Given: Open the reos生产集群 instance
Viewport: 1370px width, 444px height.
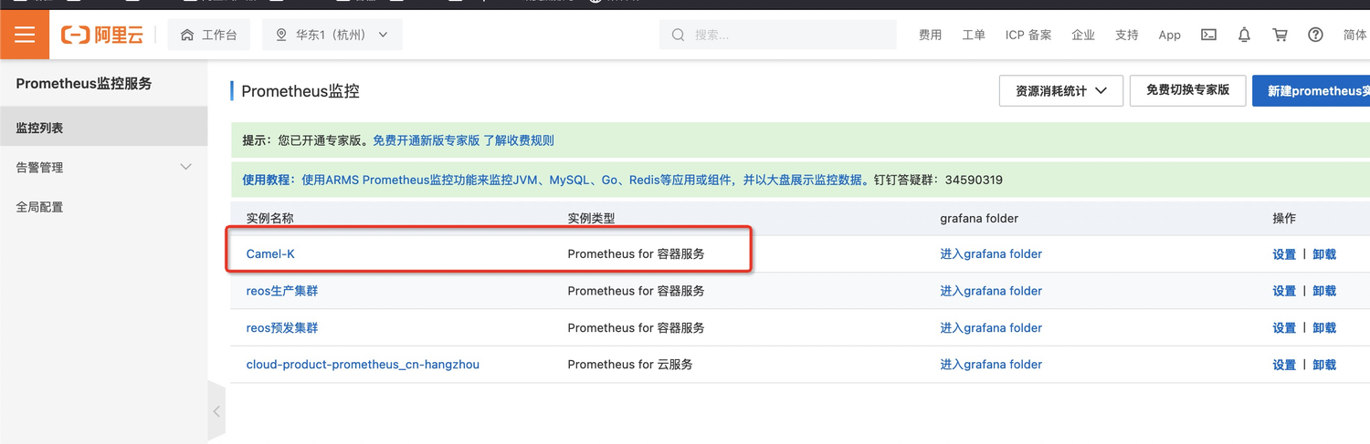Looking at the screenshot, I should coord(282,291).
